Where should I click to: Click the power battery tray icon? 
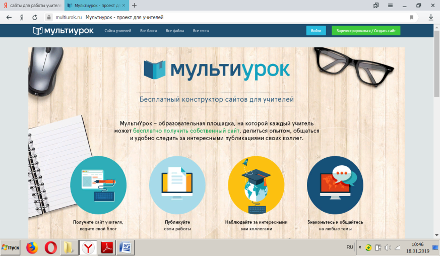378,247
